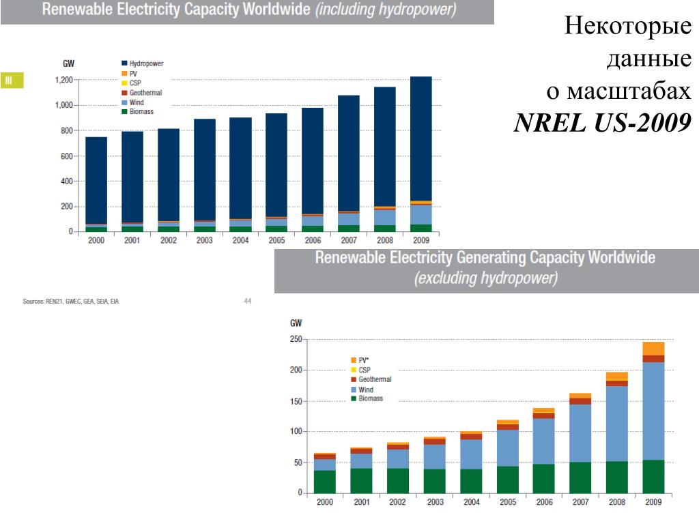Viewport: 699px width, 524px height.
Task: Click the Geothermal legend entry in top chart
Action: pyautogui.click(x=142, y=93)
